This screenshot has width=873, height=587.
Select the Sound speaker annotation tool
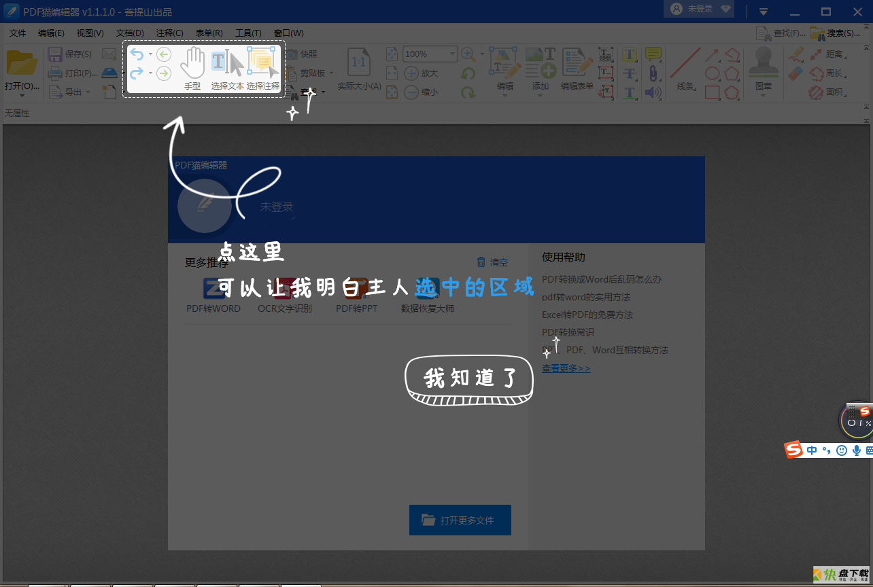pyautogui.click(x=653, y=92)
